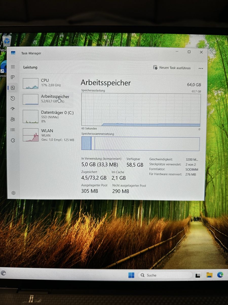
Task: Select the Datenträger 0 (C:) entry
Action: point(48,117)
